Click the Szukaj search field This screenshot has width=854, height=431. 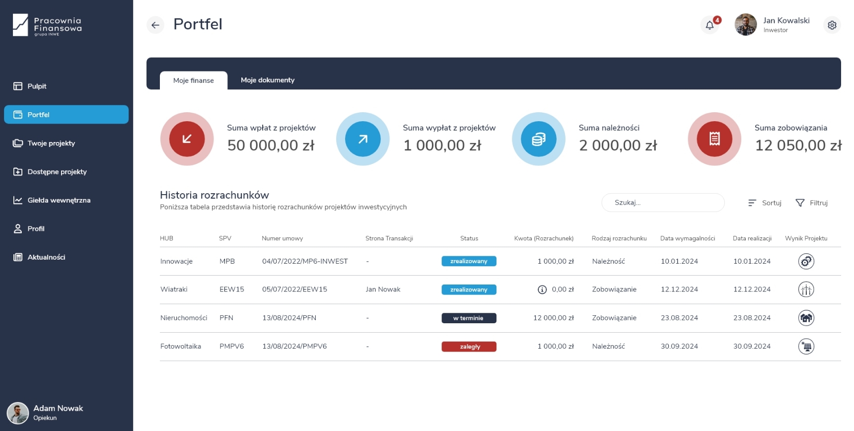(662, 203)
